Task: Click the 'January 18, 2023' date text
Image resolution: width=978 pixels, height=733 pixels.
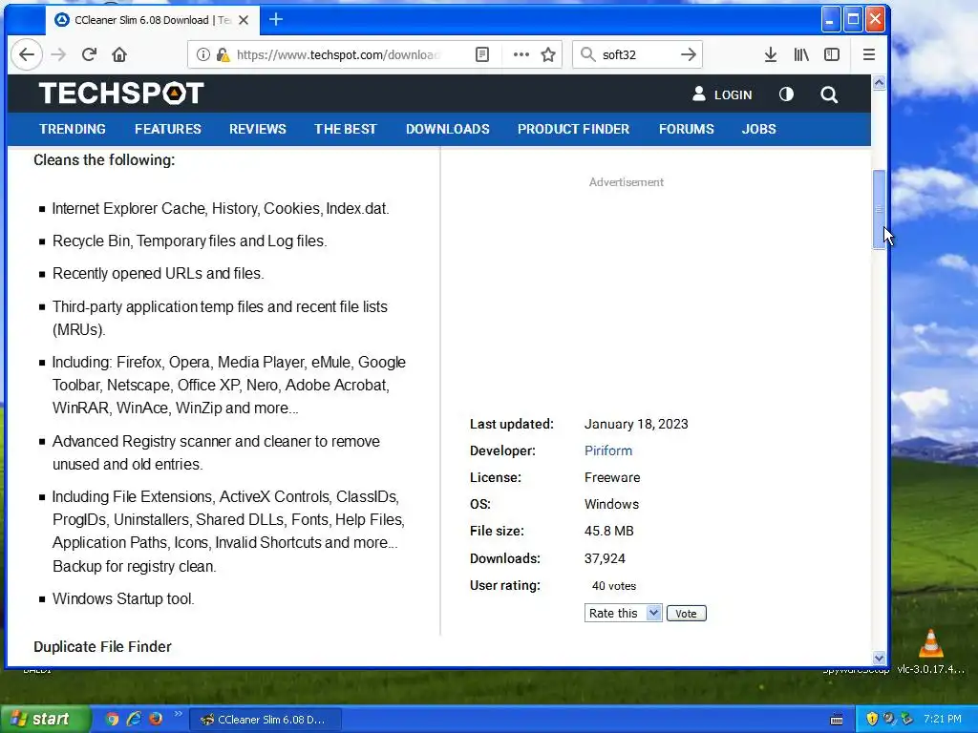Action: 636,424
